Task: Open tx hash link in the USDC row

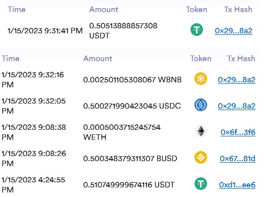Action: pos(237,106)
